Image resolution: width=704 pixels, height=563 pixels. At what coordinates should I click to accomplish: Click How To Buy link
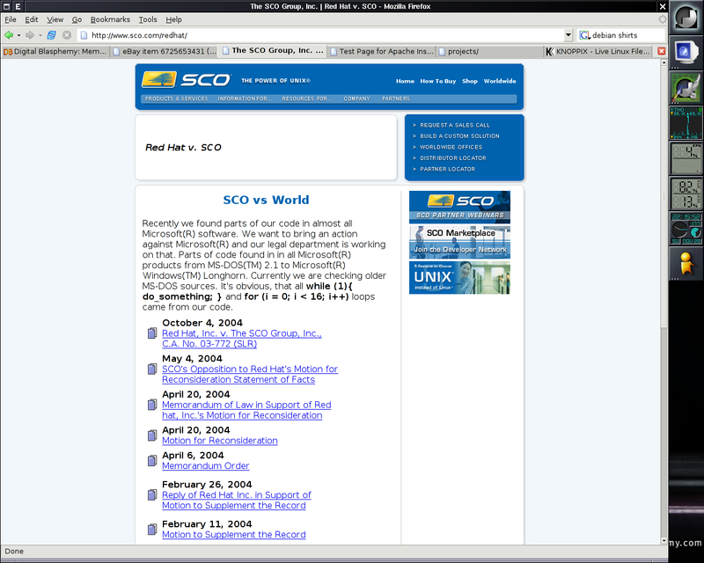pos(437,81)
